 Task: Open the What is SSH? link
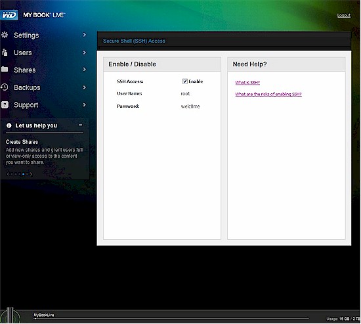247,82
